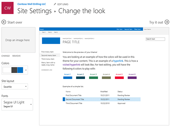Click NAVIGATION 2 in the preview
This screenshot has width=172, height=128.
pyautogui.click(x=78, y=39)
